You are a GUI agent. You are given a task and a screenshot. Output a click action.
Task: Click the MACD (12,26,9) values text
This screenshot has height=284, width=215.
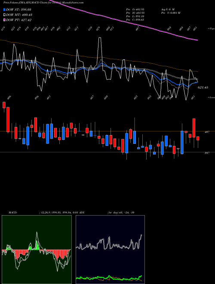pyautogui.click(x=58, y=213)
